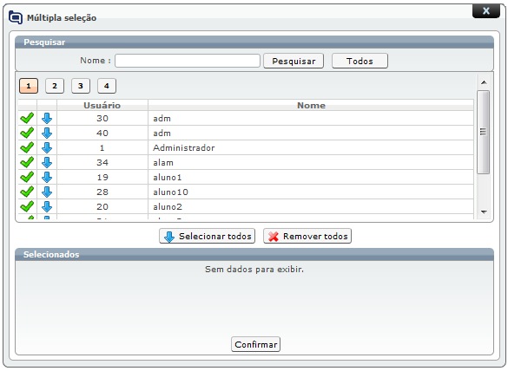Image resolution: width=508 pixels, height=371 pixels.
Task: Focus the Nome search input field
Action: tap(188, 61)
